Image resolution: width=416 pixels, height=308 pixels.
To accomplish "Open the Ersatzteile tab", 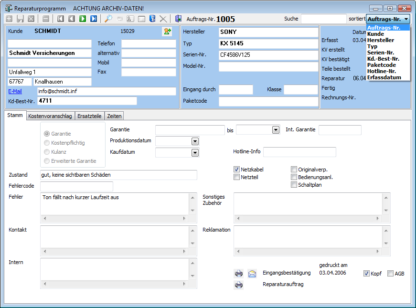I will [x=90, y=116].
